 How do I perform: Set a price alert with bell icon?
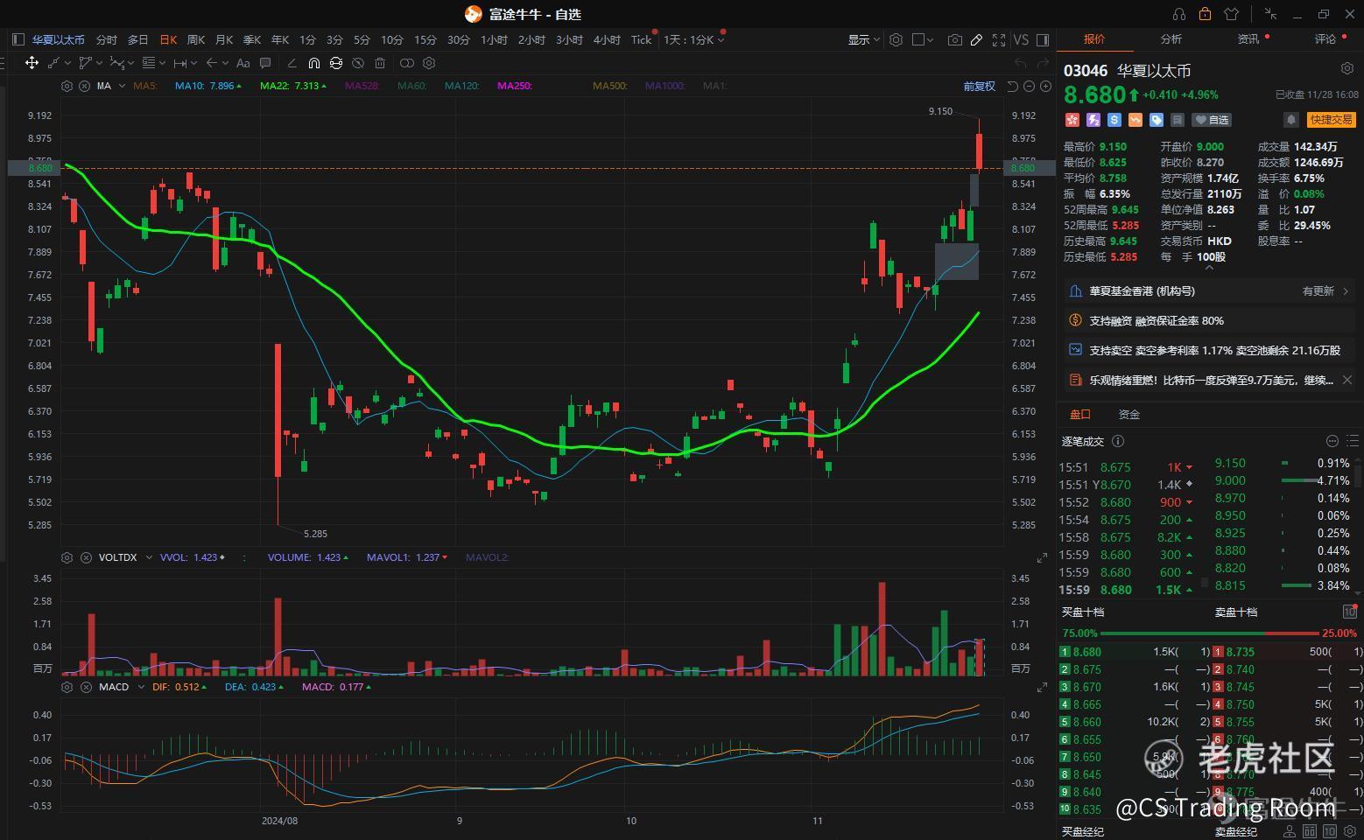tap(1290, 120)
